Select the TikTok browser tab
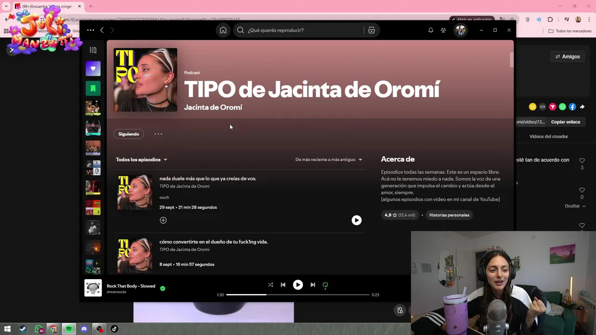 tap(48, 7)
